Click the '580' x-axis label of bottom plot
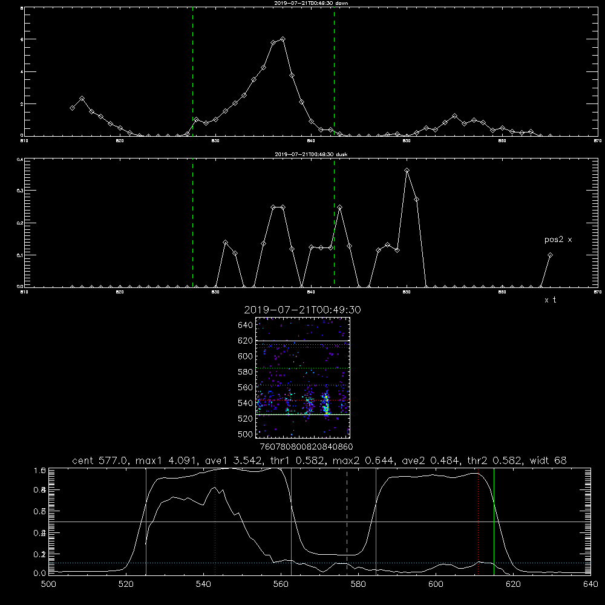The height and width of the screenshot is (605, 605). tap(358, 584)
